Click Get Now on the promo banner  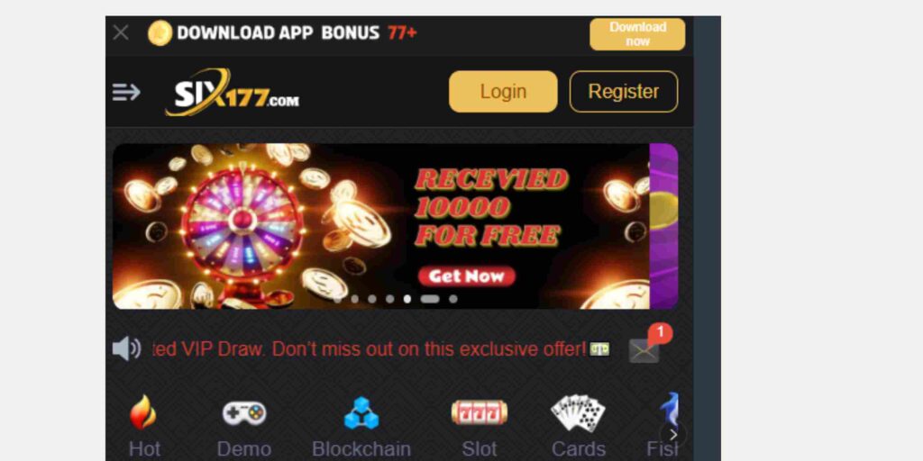tap(467, 276)
